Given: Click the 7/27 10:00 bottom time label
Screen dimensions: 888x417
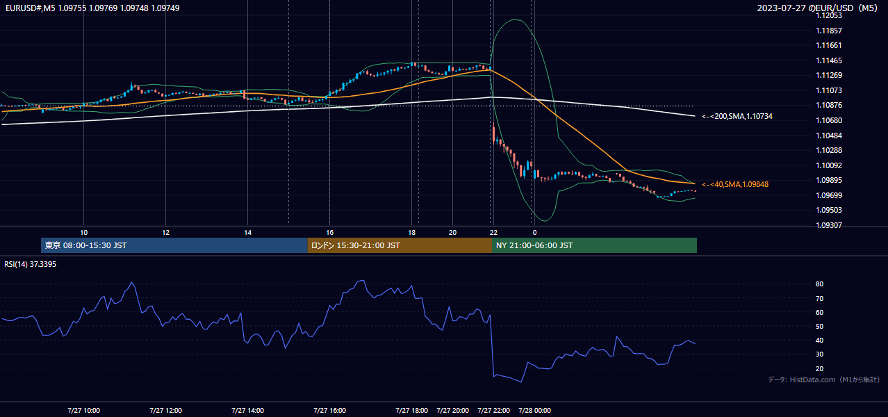Looking at the screenshot, I should coord(83,410).
